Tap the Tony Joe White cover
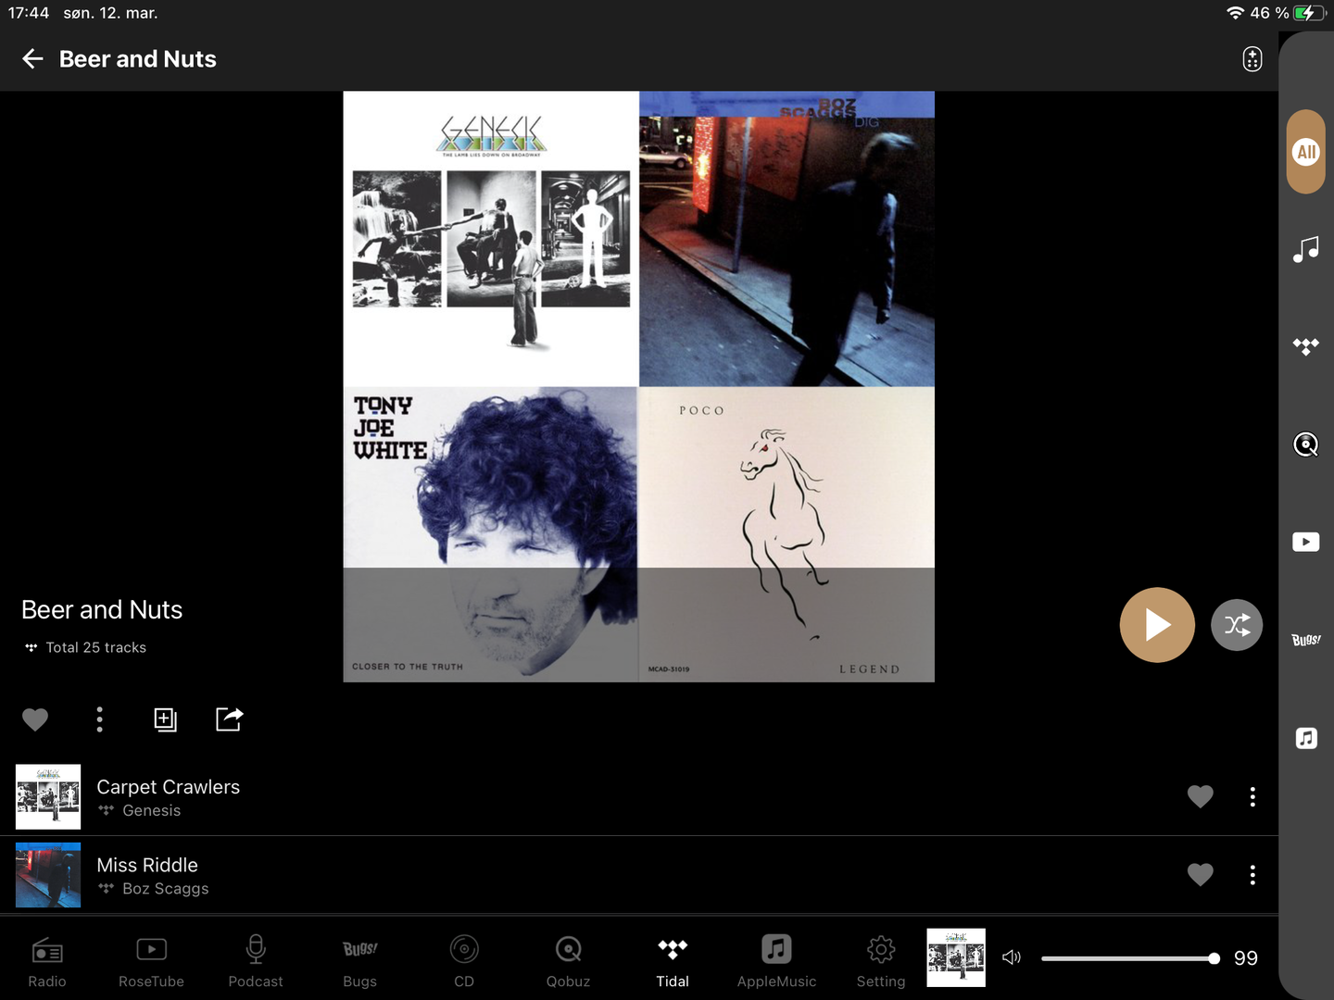 (x=491, y=534)
